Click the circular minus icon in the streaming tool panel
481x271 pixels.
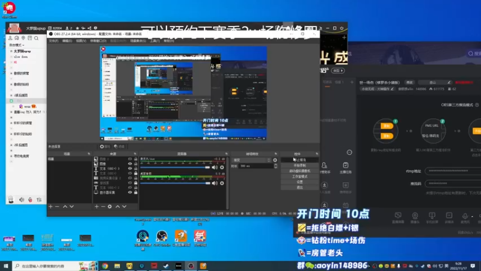click(349, 152)
